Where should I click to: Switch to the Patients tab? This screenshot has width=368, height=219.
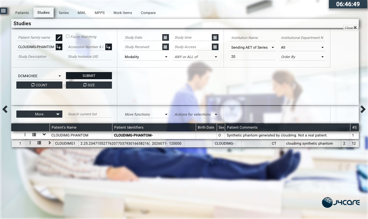[x=22, y=13]
